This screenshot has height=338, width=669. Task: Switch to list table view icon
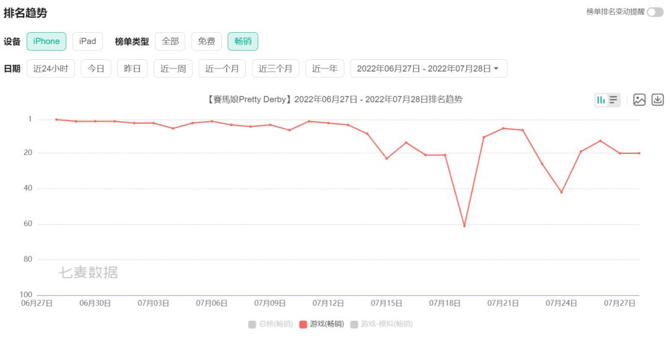[x=613, y=100]
